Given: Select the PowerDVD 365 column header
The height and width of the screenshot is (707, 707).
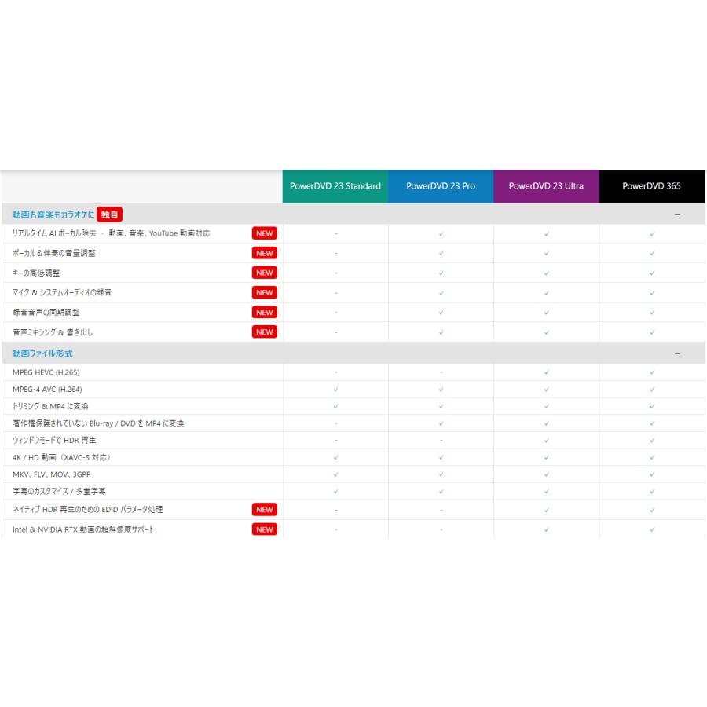Looking at the screenshot, I should 652,186.
